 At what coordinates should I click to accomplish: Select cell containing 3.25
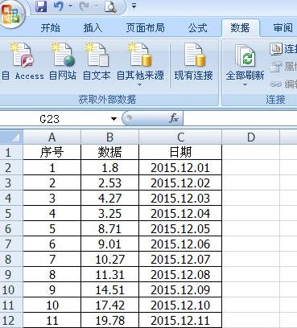109,214
